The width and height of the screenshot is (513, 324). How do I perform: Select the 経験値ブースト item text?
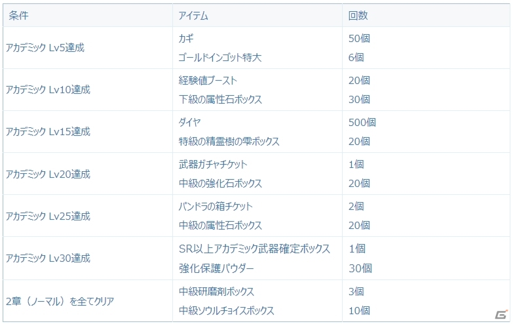pyautogui.click(x=208, y=80)
